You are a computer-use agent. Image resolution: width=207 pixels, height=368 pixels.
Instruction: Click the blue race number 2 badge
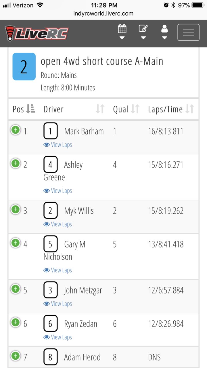24,66
